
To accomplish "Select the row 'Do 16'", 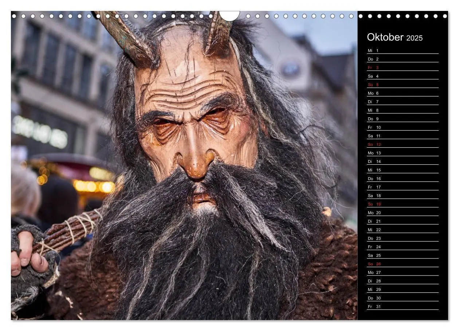I will point(403,178).
